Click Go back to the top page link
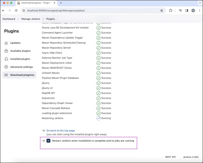The height and width of the screenshot is (163, 203). point(60,131)
